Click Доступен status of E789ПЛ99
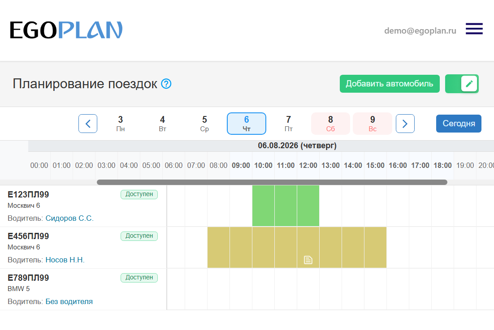This screenshot has width=494, height=330. pos(139,278)
